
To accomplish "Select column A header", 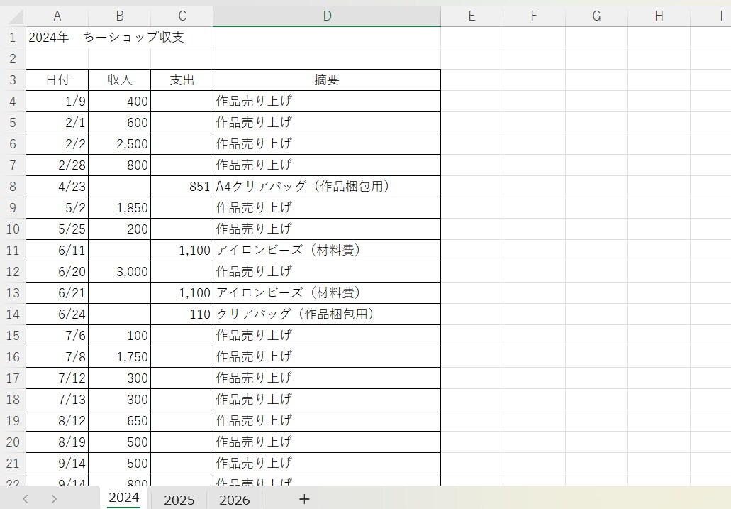I will (x=57, y=16).
